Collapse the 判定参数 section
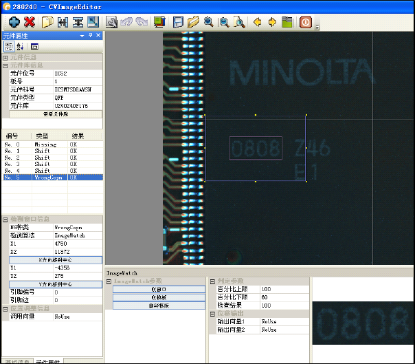 (x=212, y=281)
